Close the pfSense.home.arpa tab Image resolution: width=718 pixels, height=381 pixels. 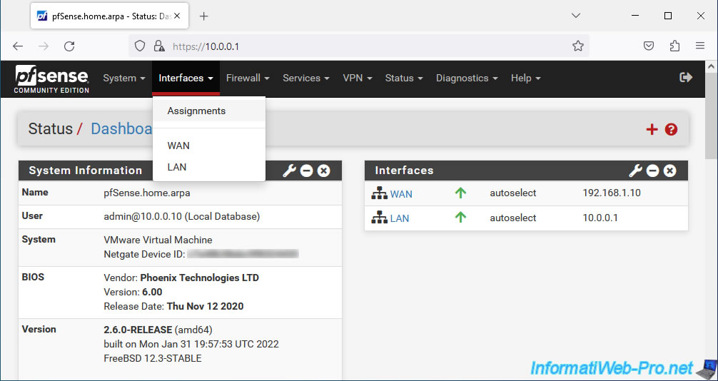tap(177, 16)
